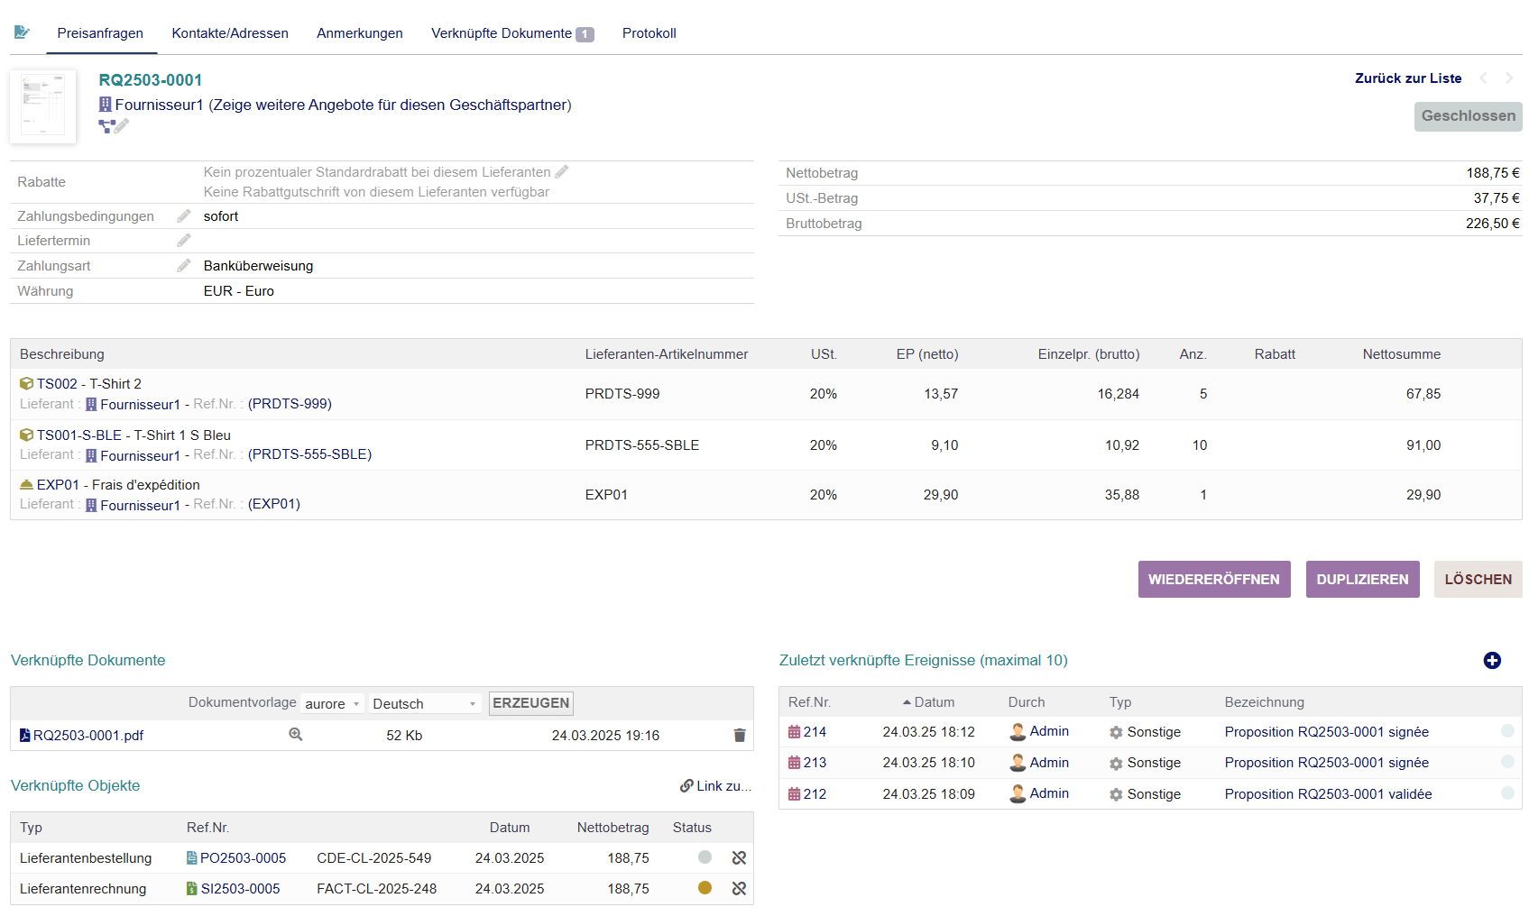Edit standard discount pencil in Rabatte row
The width and height of the screenshot is (1529, 916).
562,172
